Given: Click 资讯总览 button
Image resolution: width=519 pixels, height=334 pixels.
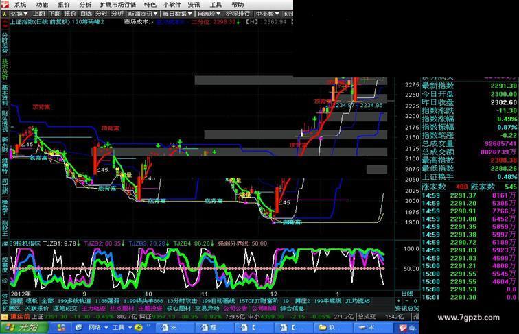Looking at the screenshot, I should click(407, 308).
